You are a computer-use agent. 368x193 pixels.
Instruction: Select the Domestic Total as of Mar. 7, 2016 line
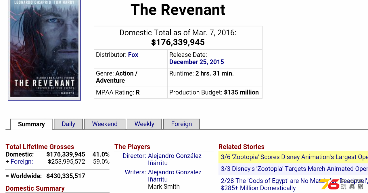178,33
